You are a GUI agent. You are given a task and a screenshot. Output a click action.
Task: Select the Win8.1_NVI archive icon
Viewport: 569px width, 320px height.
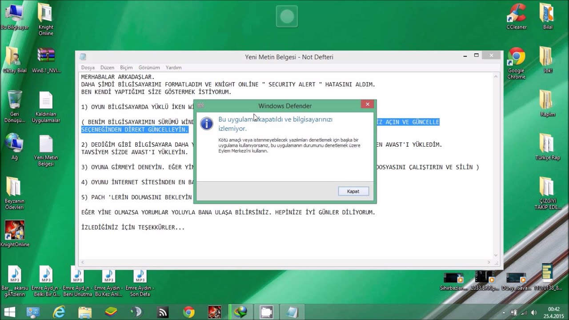pos(46,60)
